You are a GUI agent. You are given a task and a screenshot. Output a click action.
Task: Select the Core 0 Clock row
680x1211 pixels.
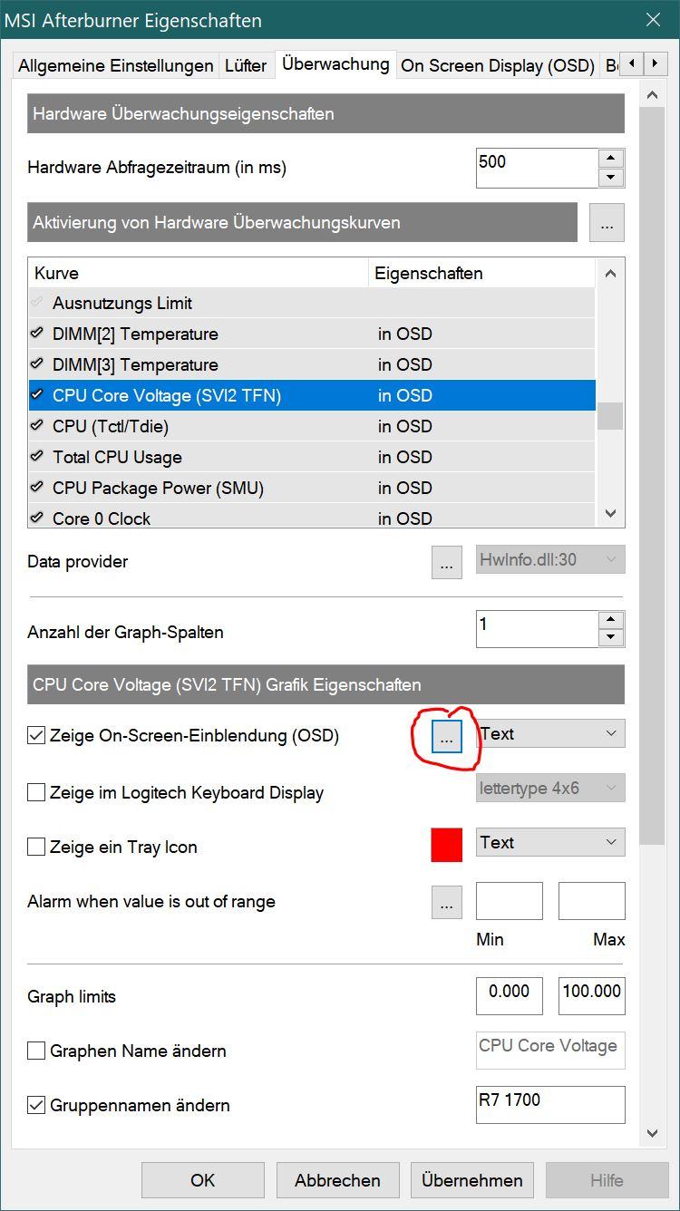pos(312,517)
